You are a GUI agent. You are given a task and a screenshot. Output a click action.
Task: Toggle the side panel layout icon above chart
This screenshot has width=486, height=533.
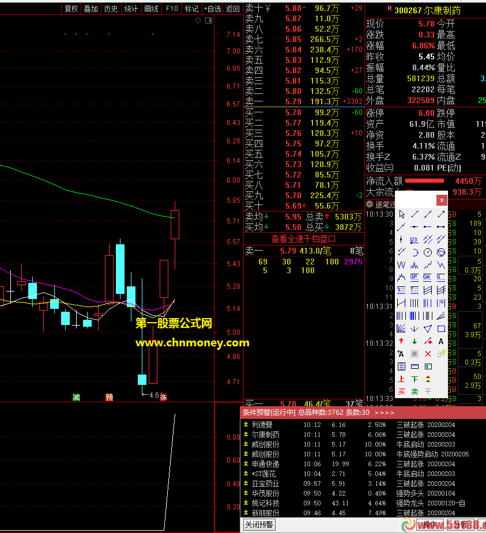209,21
